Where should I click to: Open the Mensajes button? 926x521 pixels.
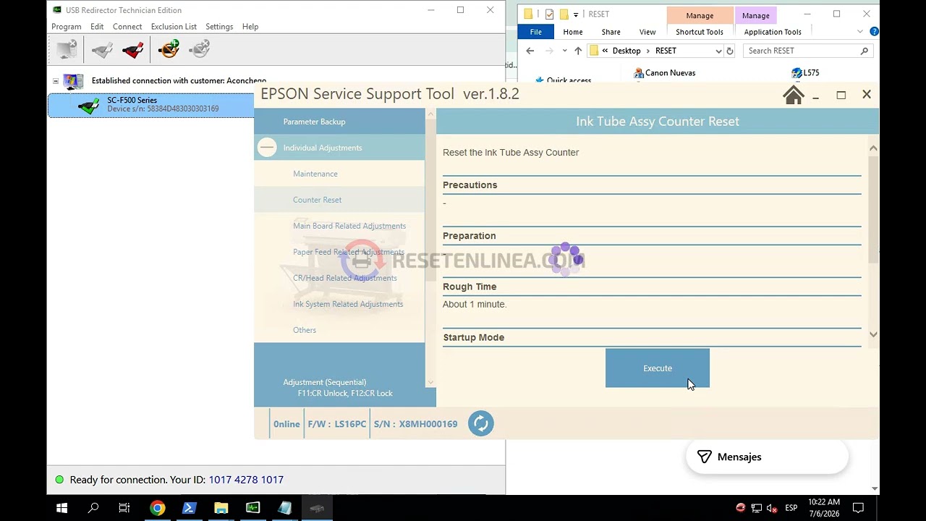tap(767, 457)
